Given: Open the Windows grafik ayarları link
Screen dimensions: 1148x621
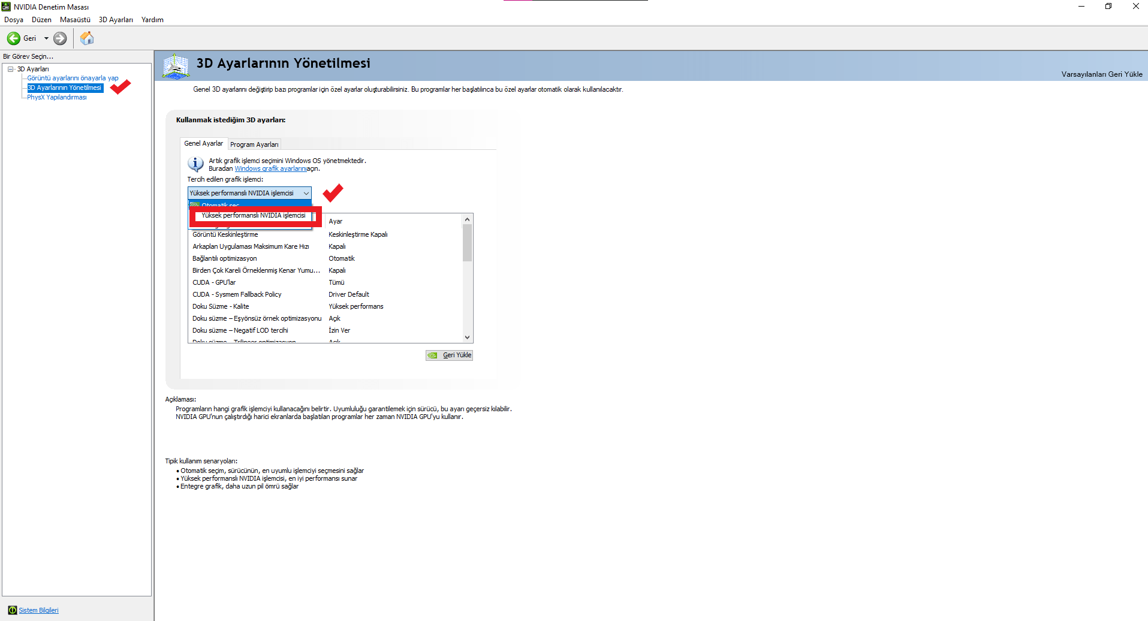Looking at the screenshot, I should pyautogui.click(x=270, y=168).
